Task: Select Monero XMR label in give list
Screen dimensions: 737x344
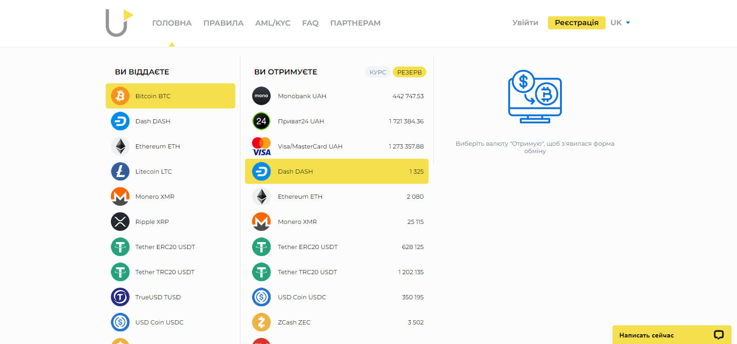Action: coord(155,196)
